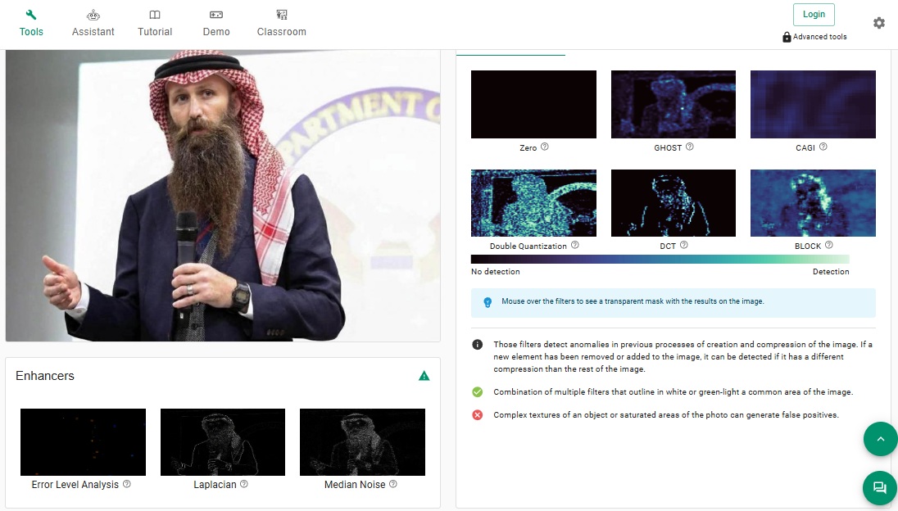Click the Login button

[814, 14]
